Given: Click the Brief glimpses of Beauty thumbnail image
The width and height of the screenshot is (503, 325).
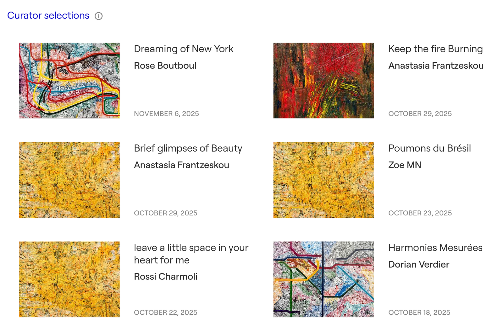Looking at the screenshot, I should pos(69,180).
